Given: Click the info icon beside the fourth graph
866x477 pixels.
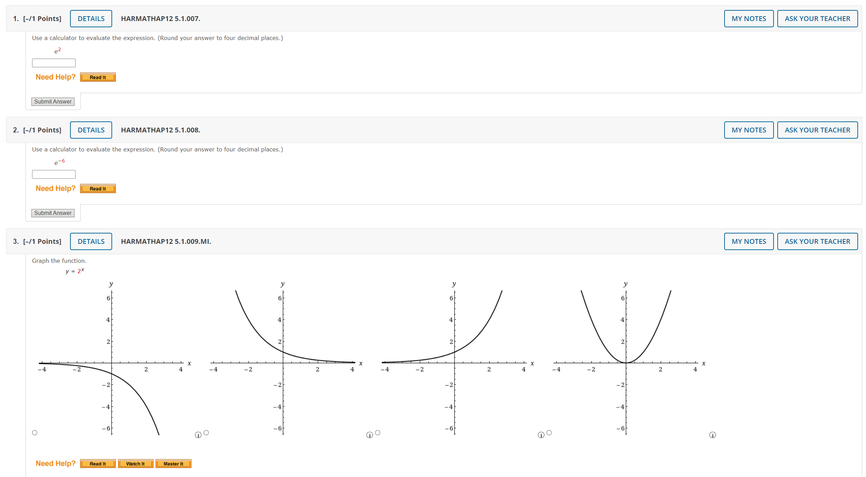Looking at the screenshot, I should click(x=712, y=435).
